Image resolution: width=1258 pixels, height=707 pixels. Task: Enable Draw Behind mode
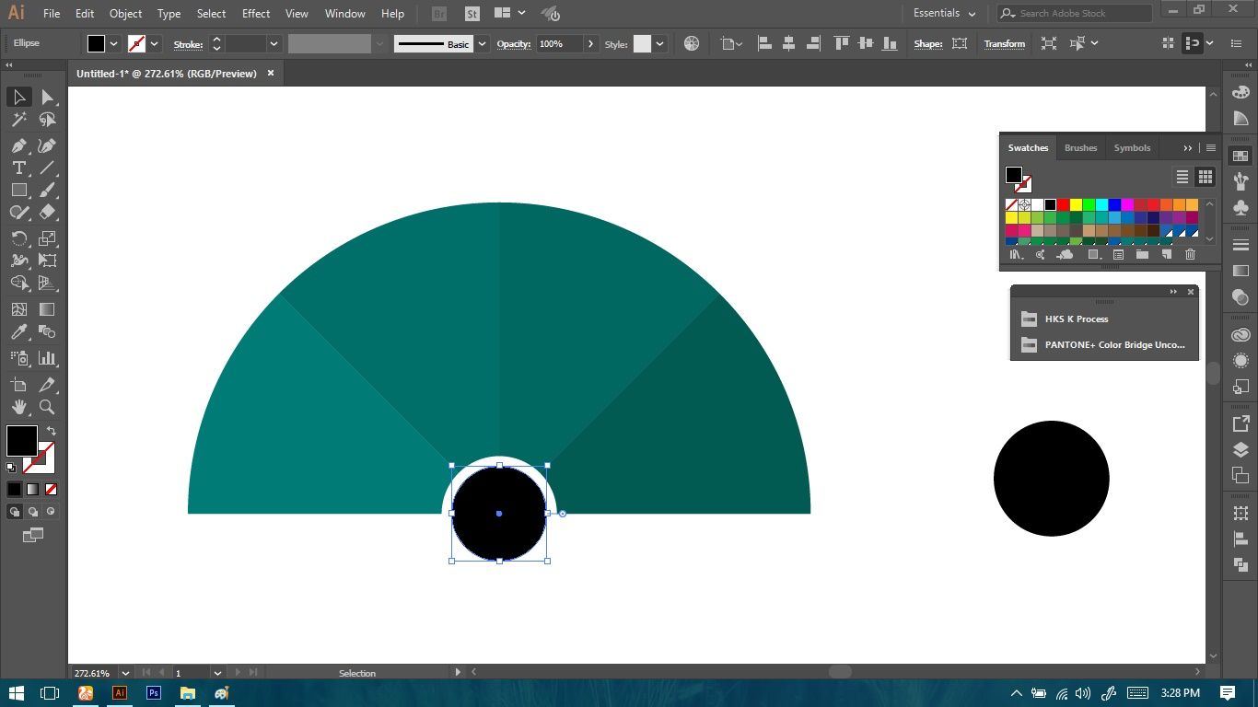[x=33, y=511]
